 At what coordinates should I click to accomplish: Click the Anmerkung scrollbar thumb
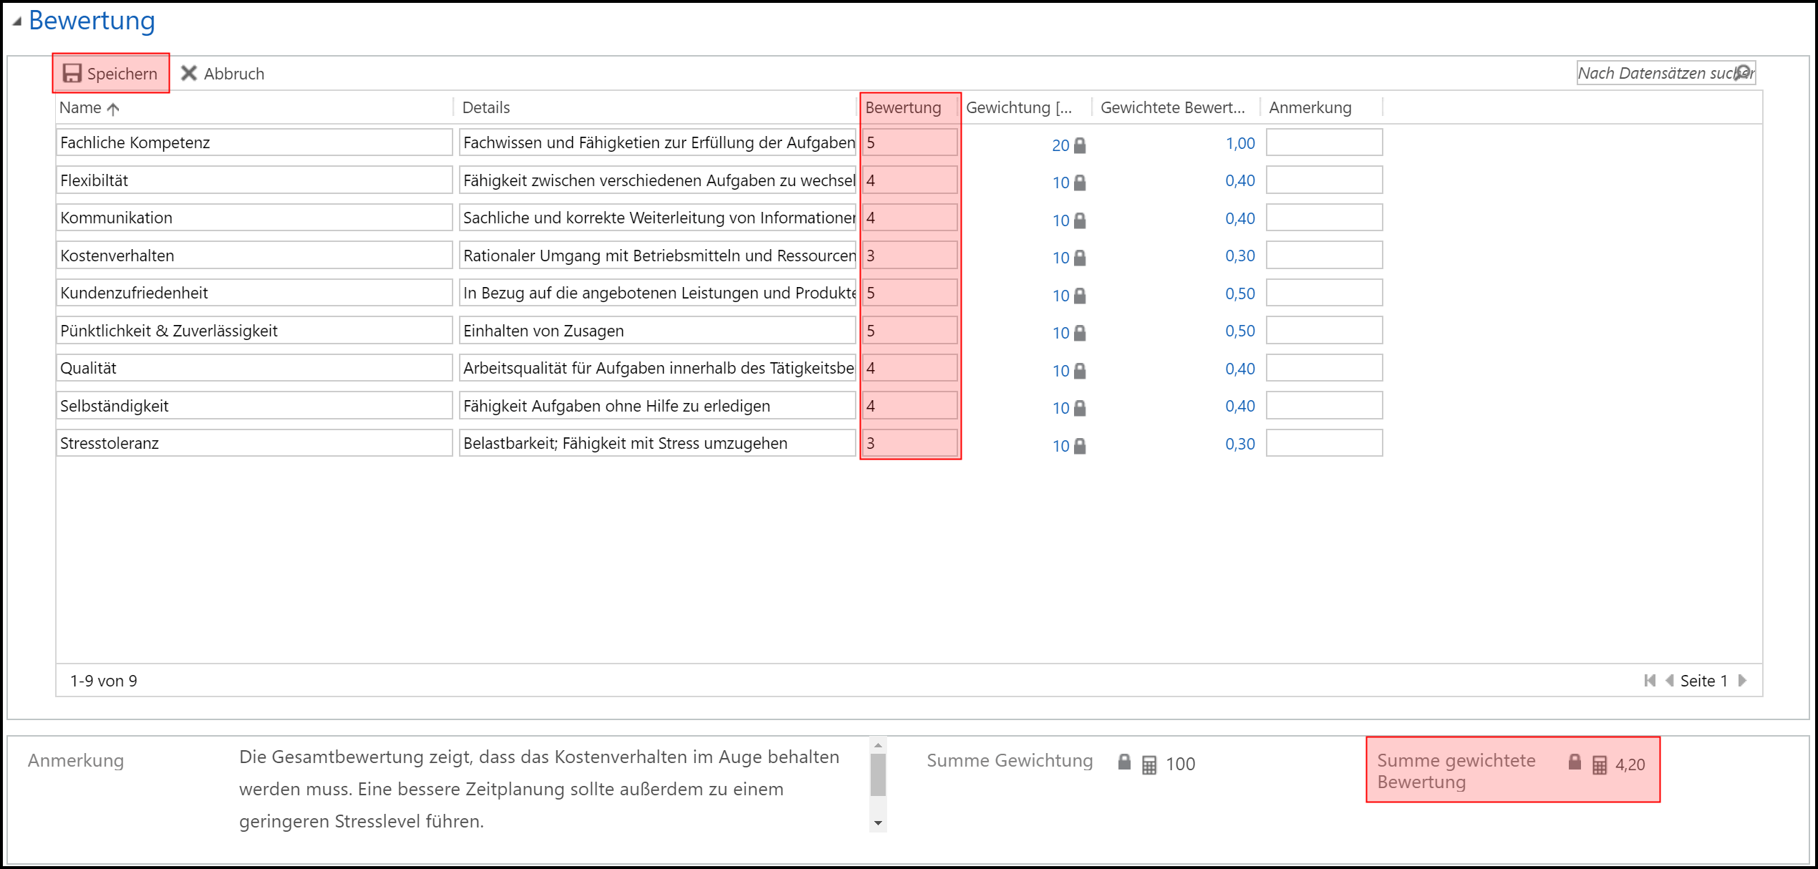(x=879, y=775)
